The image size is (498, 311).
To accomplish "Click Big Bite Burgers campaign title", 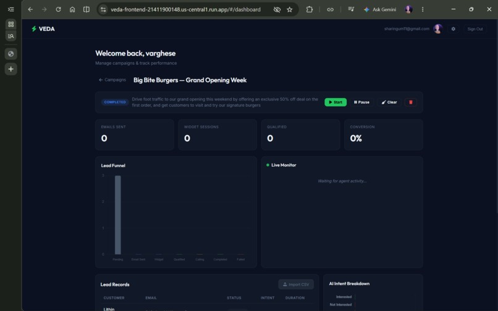I will click(190, 80).
